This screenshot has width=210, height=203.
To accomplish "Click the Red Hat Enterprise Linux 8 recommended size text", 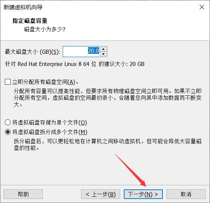I will (x=75, y=64).
